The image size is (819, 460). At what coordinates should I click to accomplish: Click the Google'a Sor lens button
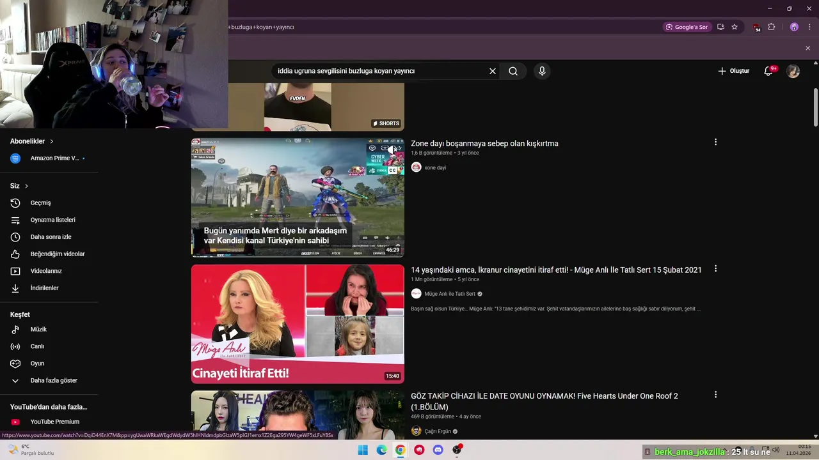tap(687, 27)
